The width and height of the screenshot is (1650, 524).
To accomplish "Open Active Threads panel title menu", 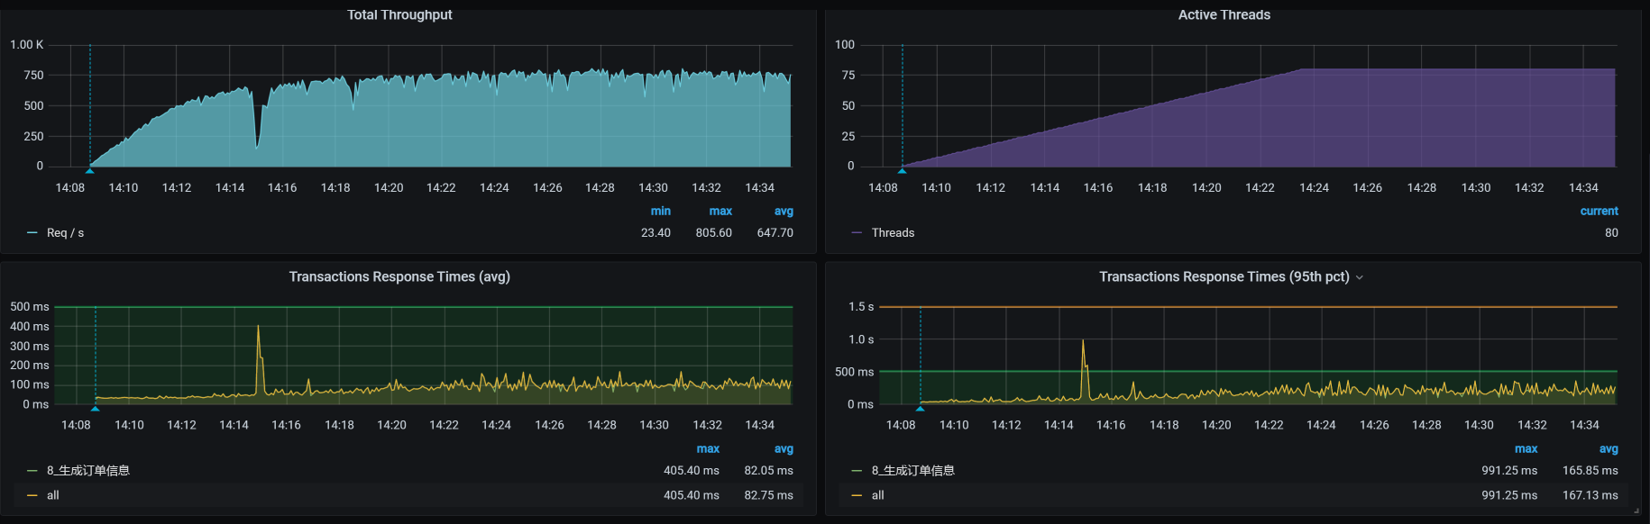I will pyautogui.click(x=1224, y=14).
